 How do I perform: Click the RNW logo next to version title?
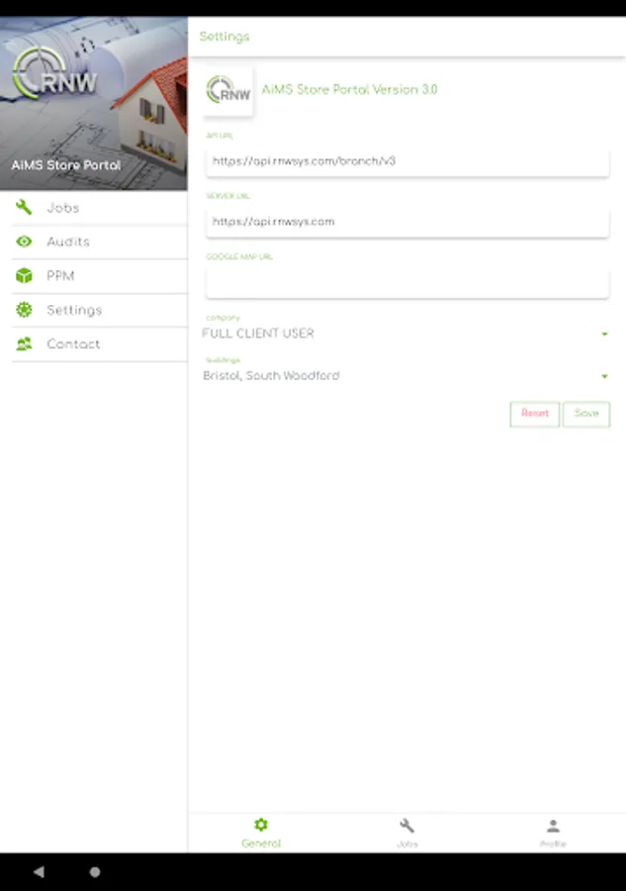coord(228,91)
